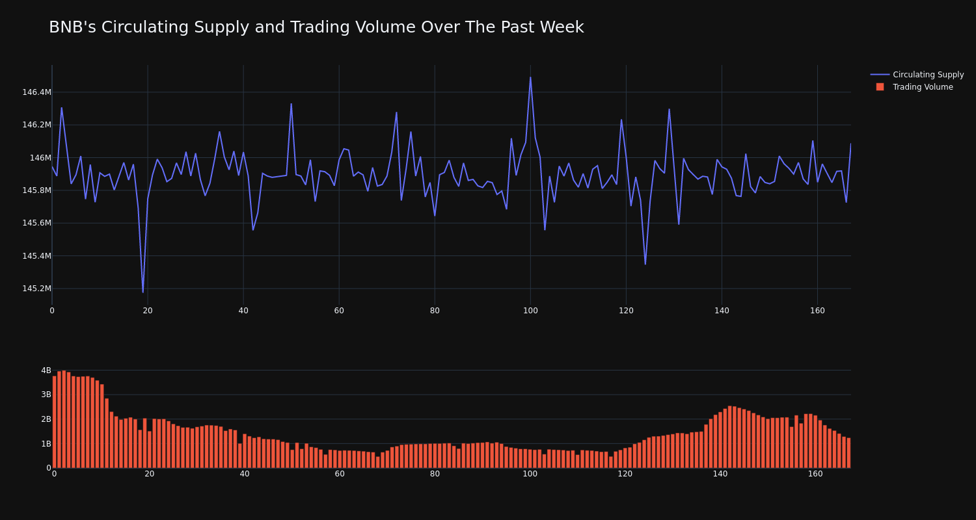Click the 145.4M y-axis label
Image resolution: width=976 pixels, height=520 pixels.
[36, 256]
